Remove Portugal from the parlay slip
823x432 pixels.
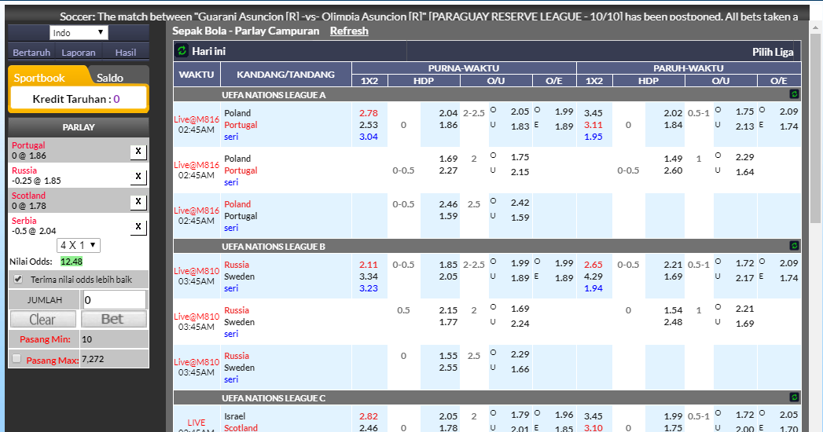138,152
